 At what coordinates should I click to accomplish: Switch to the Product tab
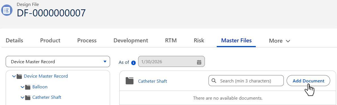(50, 40)
